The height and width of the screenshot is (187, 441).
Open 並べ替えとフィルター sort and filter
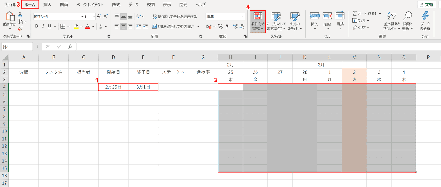(392, 22)
